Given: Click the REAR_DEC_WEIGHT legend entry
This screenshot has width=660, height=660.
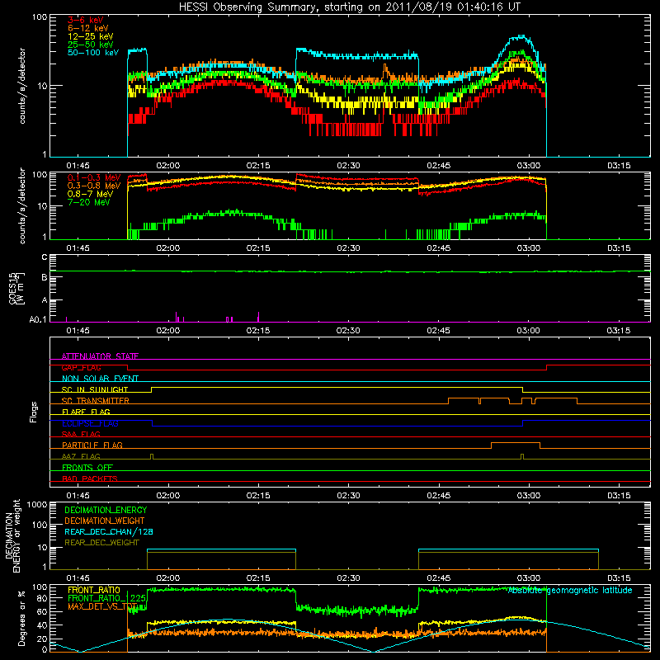Looking at the screenshot, I should click(x=101, y=543).
